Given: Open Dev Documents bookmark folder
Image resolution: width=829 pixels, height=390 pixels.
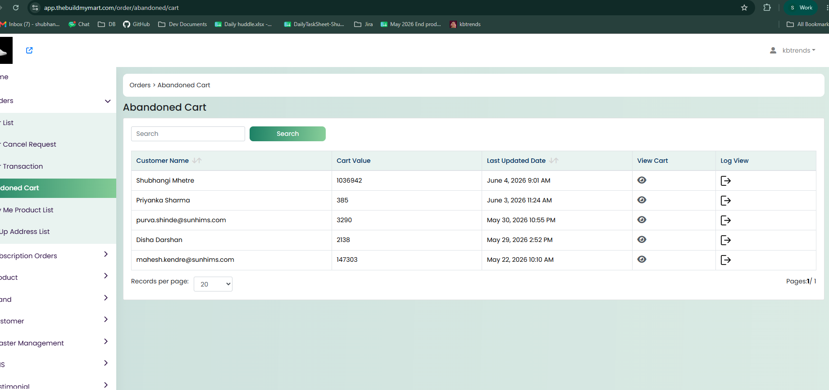Looking at the screenshot, I should click(x=182, y=24).
